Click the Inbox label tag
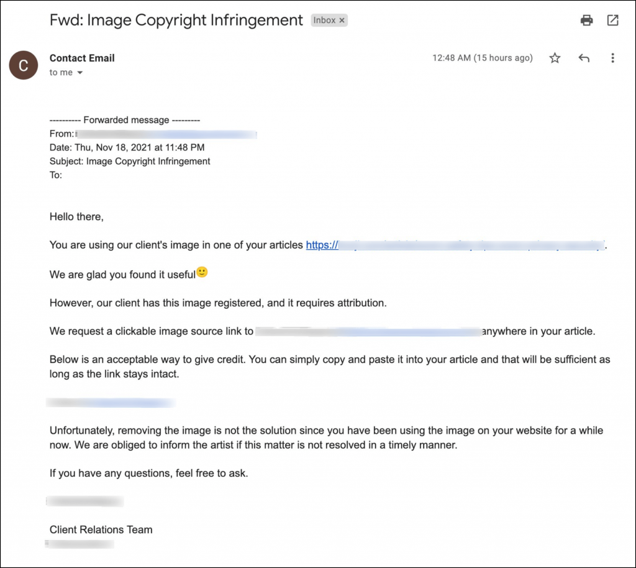Screen dimensions: 636x568 (324, 20)
